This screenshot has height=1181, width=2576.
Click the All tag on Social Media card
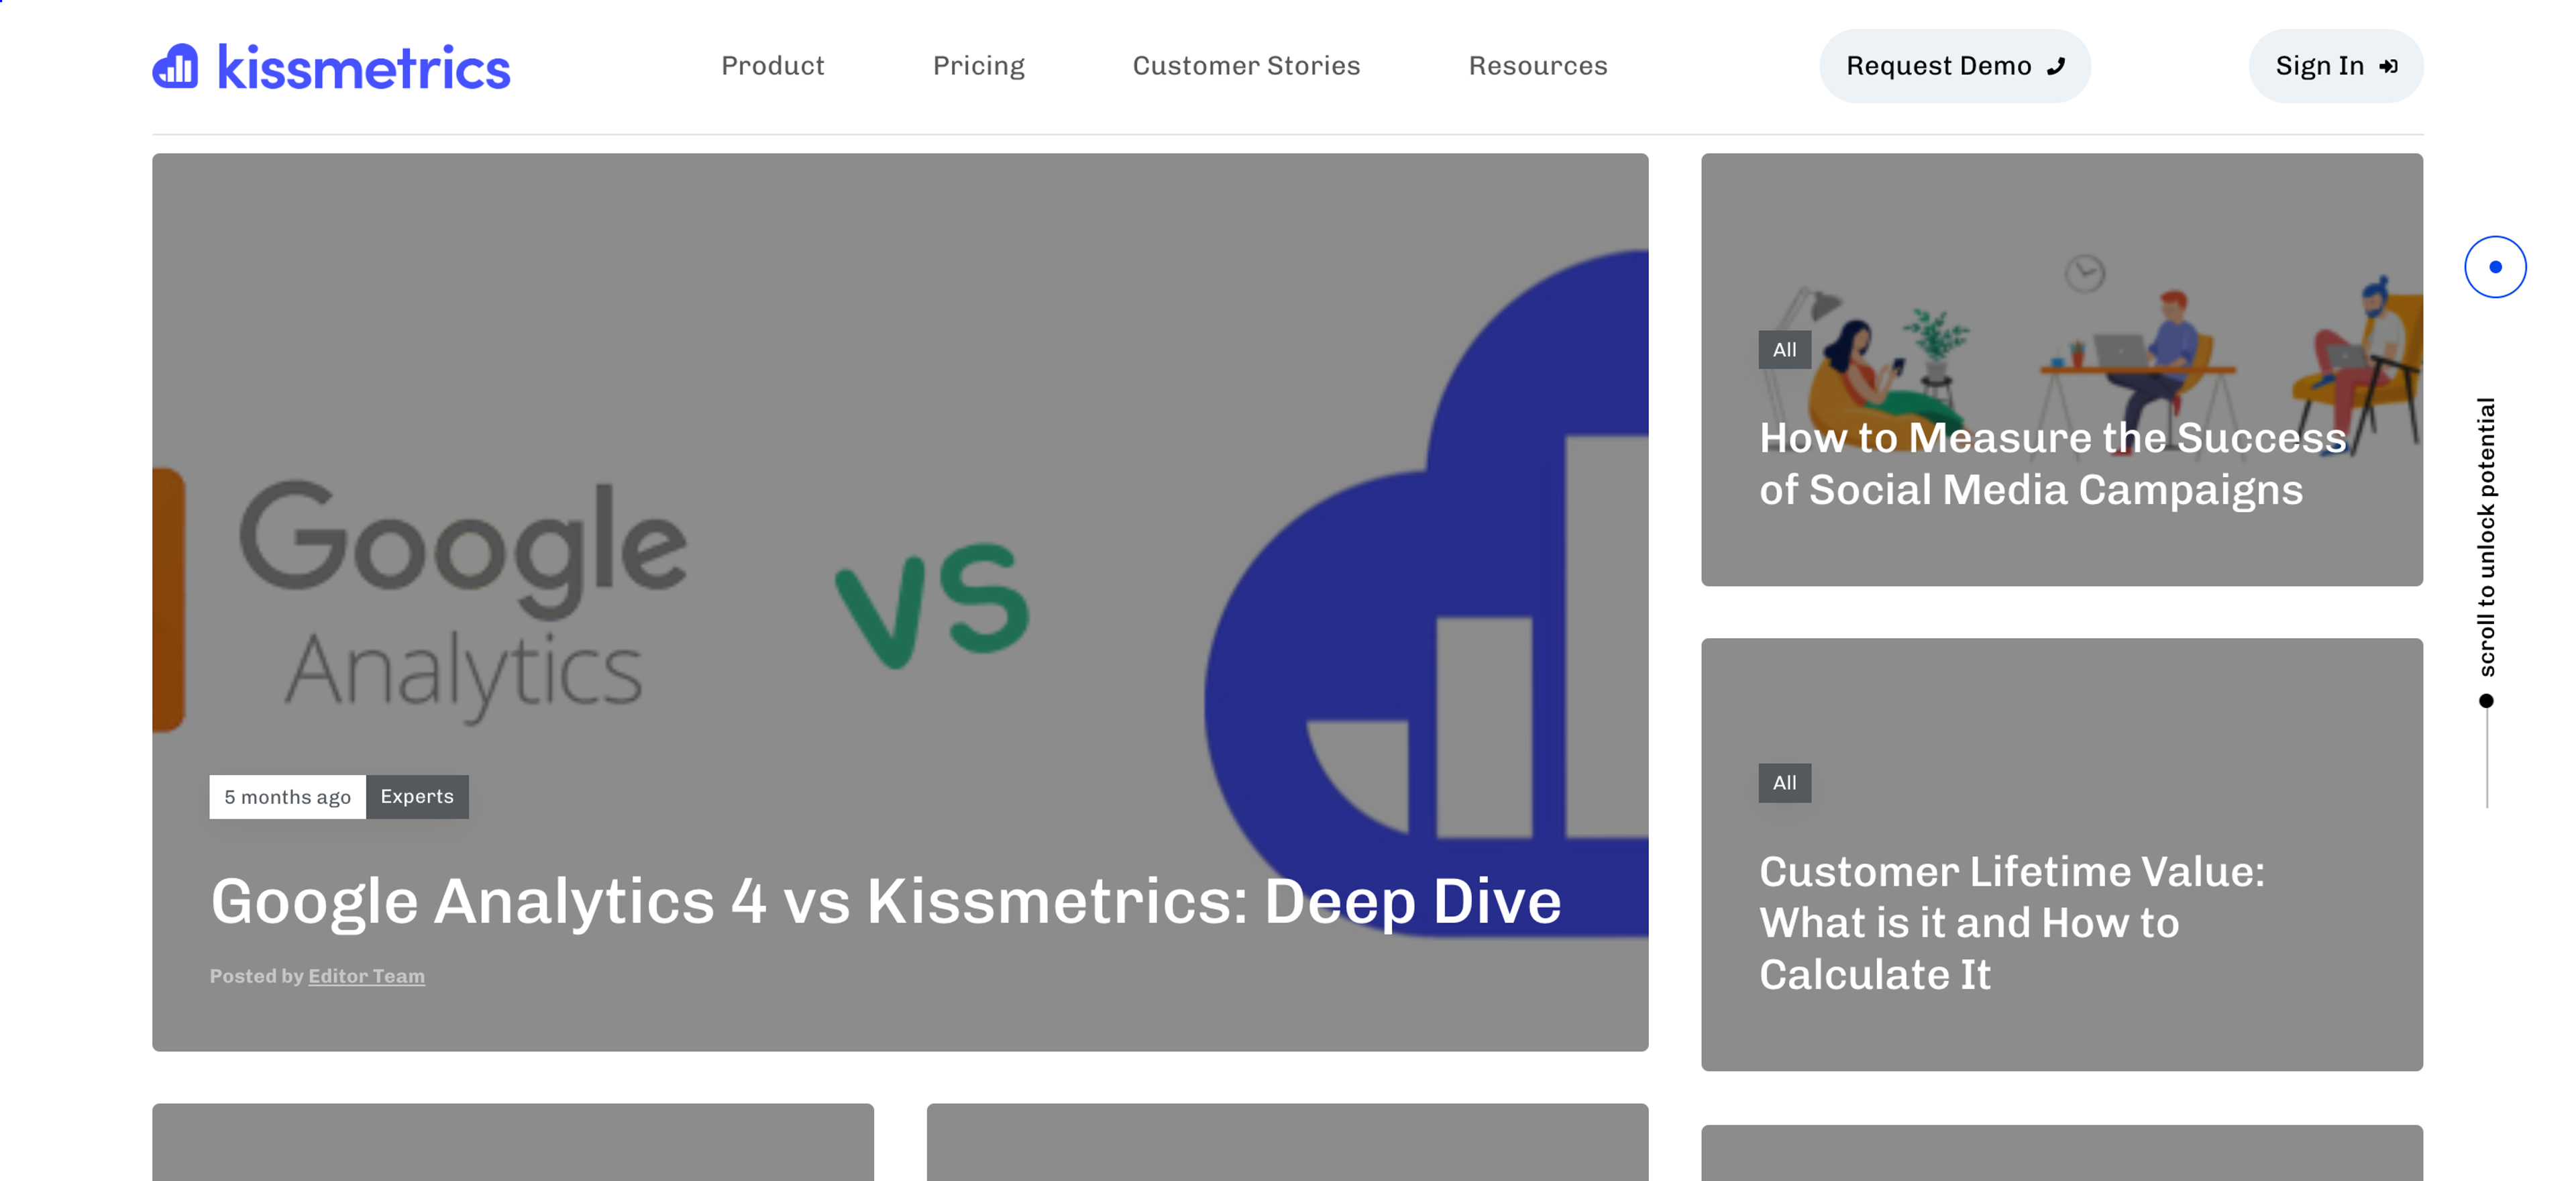tap(1784, 349)
